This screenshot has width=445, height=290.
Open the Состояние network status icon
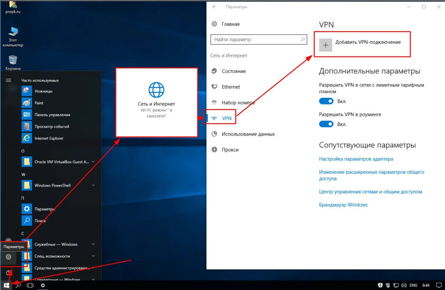pyautogui.click(x=215, y=71)
